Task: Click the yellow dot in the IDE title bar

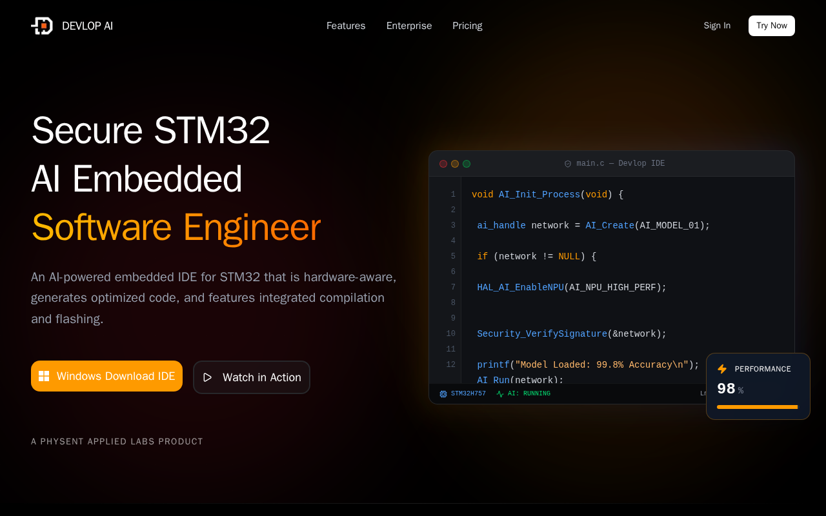Action: click(x=455, y=164)
